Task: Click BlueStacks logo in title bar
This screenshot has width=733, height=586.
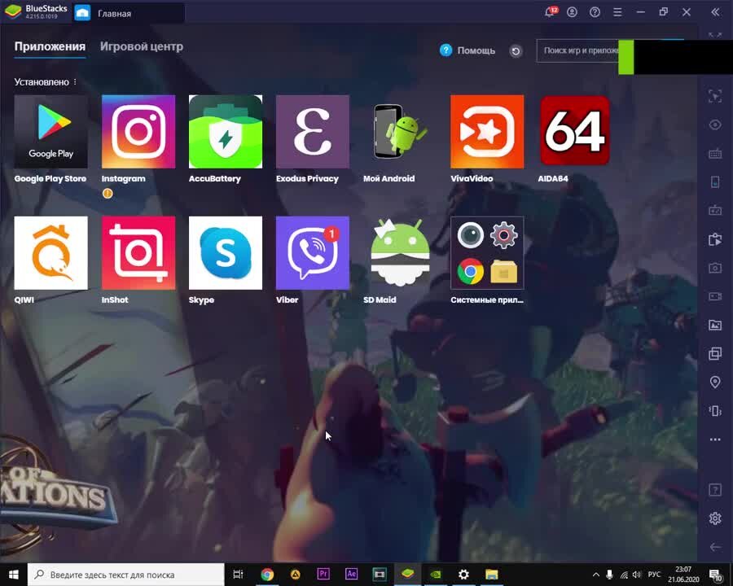Action: point(12,11)
